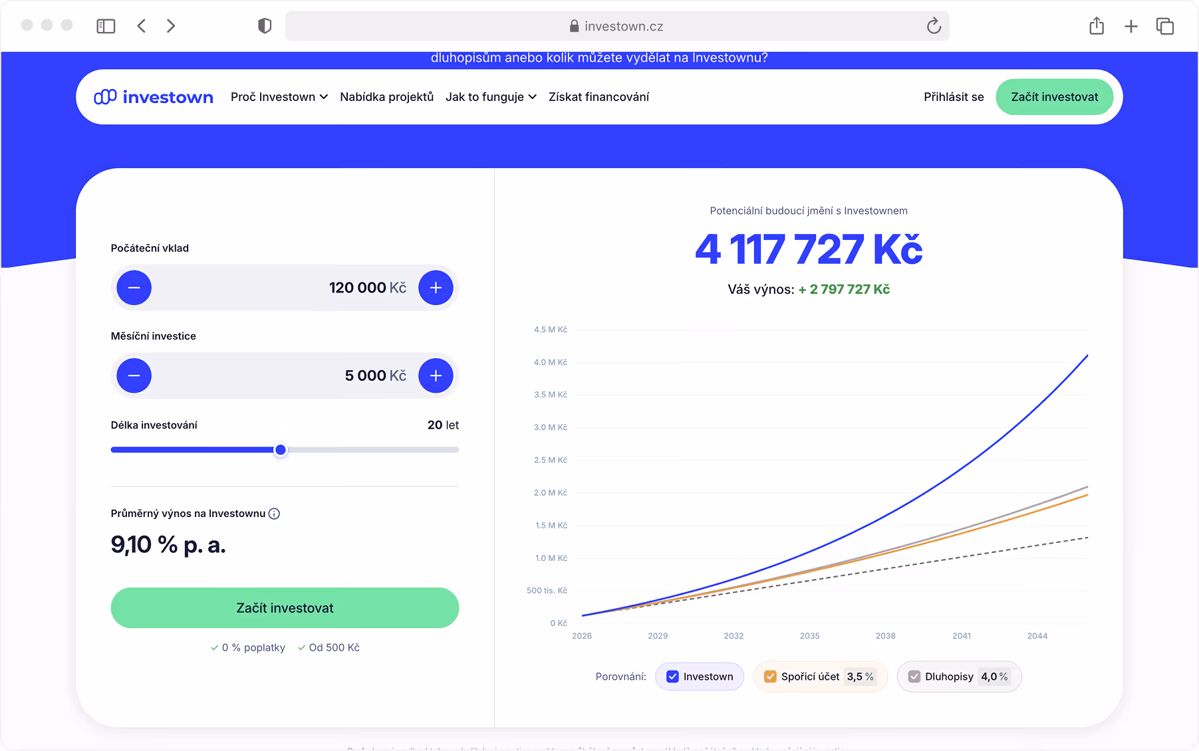Open the Nabídka projektů page
This screenshot has width=1199, height=751.
[386, 97]
